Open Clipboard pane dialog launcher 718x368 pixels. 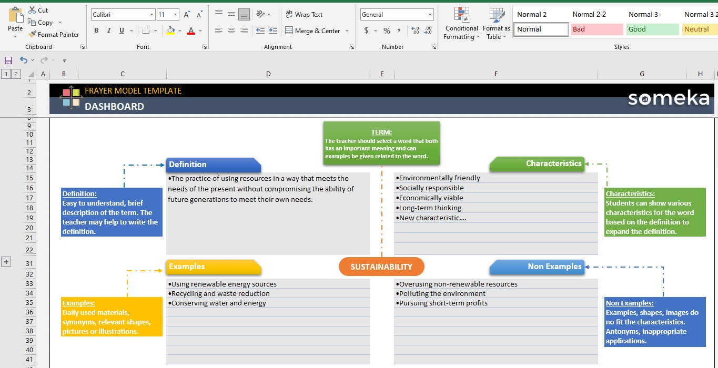(x=83, y=47)
